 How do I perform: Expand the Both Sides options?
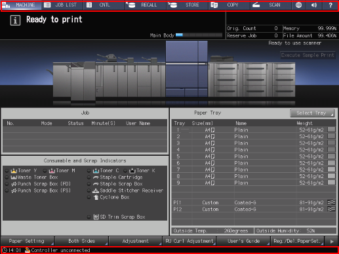(x=81, y=241)
